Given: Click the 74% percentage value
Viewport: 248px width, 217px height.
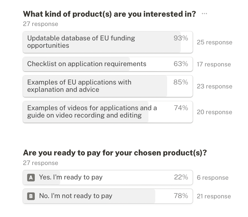Looking at the screenshot, I should 181,108.
